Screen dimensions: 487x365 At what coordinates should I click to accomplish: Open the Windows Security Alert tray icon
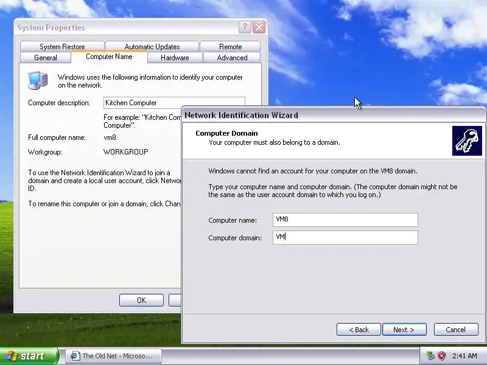point(441,356)
